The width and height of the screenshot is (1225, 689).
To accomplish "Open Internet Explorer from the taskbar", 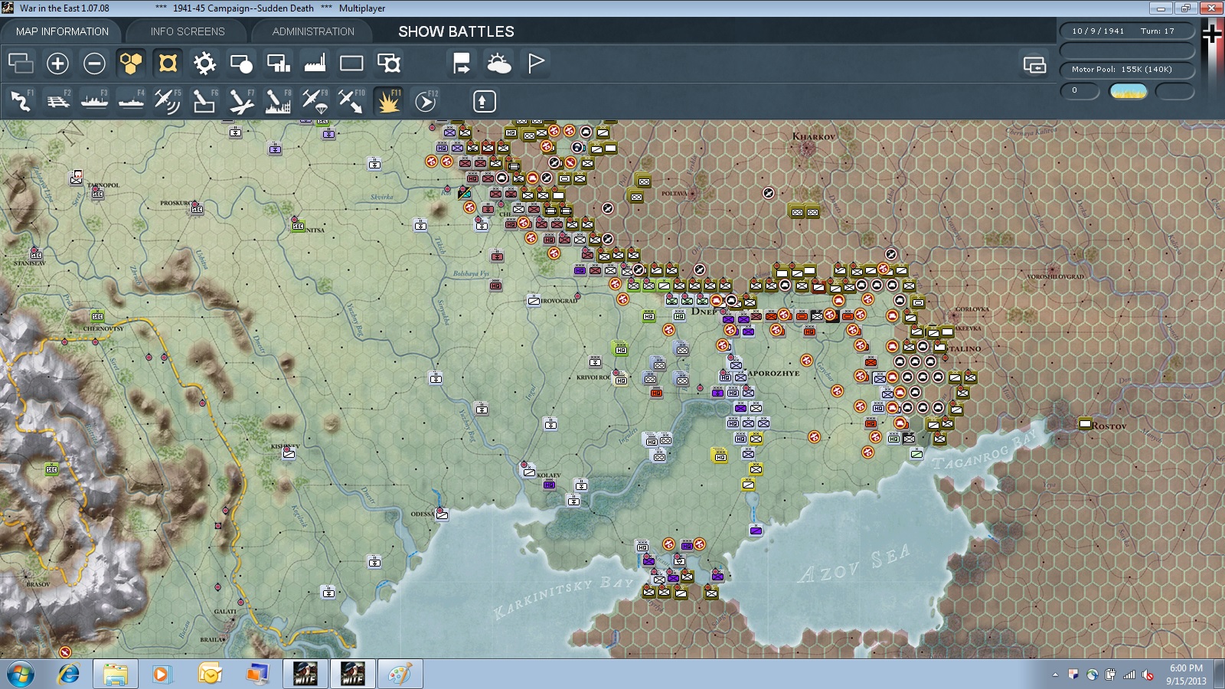I will point(69,674).
